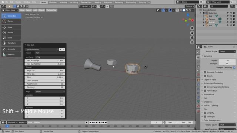Open the timeline Keying menu
The image size is (237, 133).
(x=22, y=122)
